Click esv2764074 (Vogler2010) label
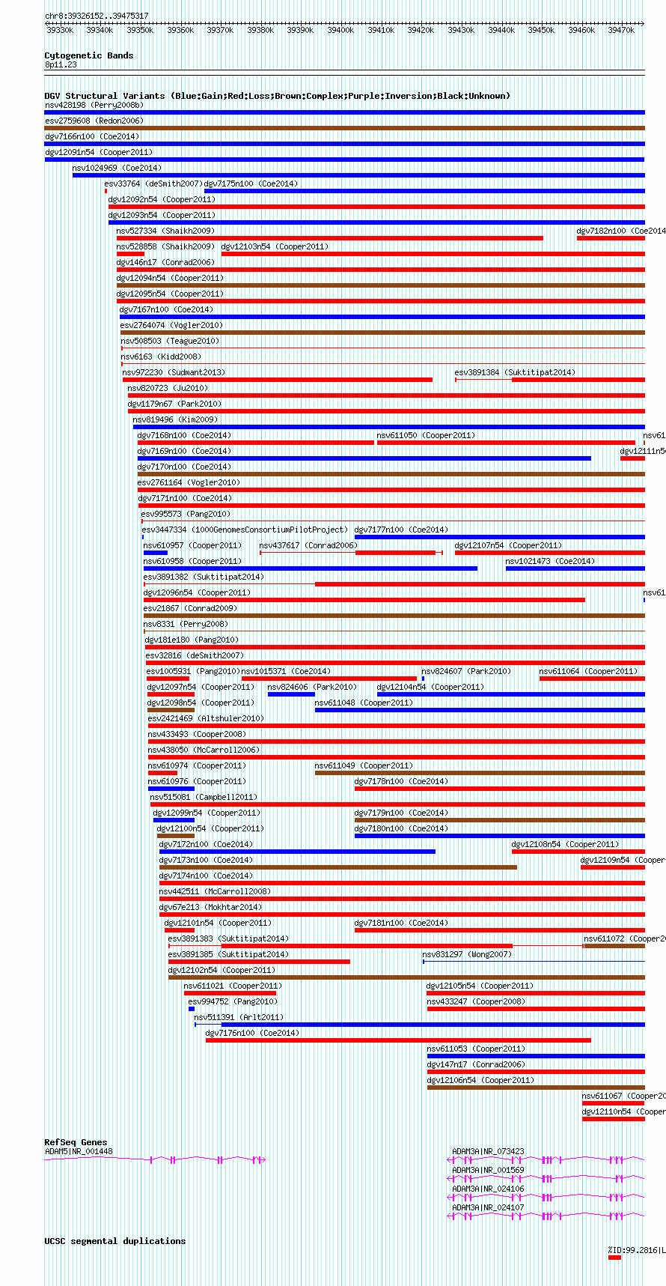This screenshot has height=1286, width=666. 171,325
